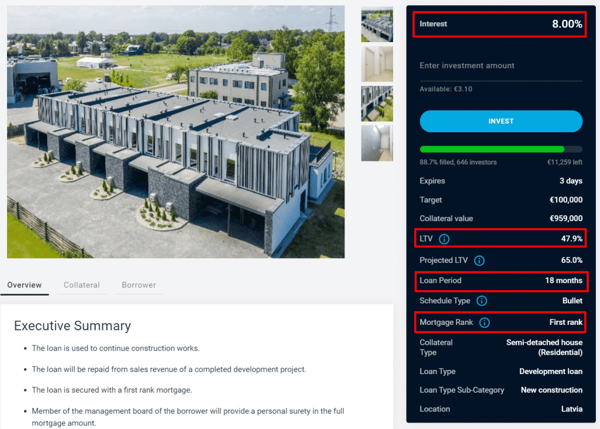Click the Target '€100,000' value

566,200
